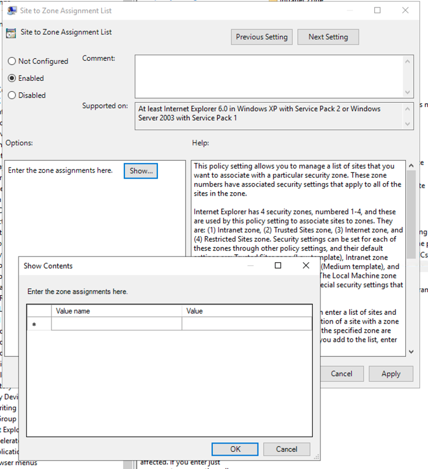The image size is (428, 469).
Task: Click 'Enter the zone assignments here.' in Options pane
Action: pos(60,170)
